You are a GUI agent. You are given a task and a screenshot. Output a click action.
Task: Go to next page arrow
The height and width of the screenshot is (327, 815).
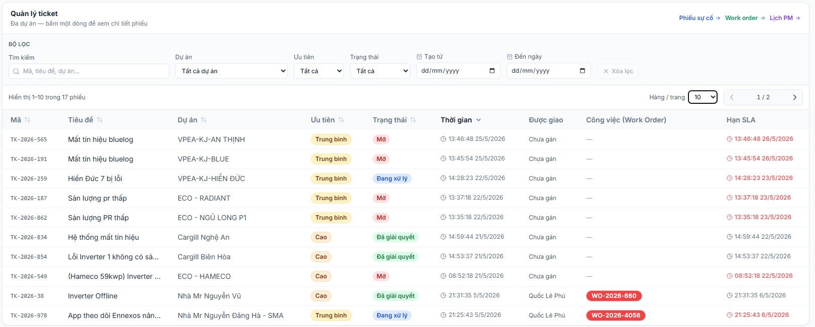[794, 97]
